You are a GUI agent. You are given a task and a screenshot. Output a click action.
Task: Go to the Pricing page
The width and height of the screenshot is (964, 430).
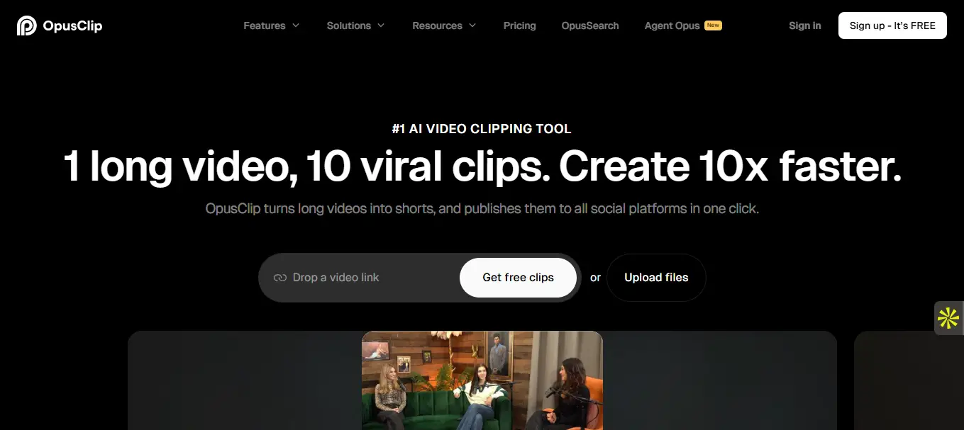tap(519, 26)
